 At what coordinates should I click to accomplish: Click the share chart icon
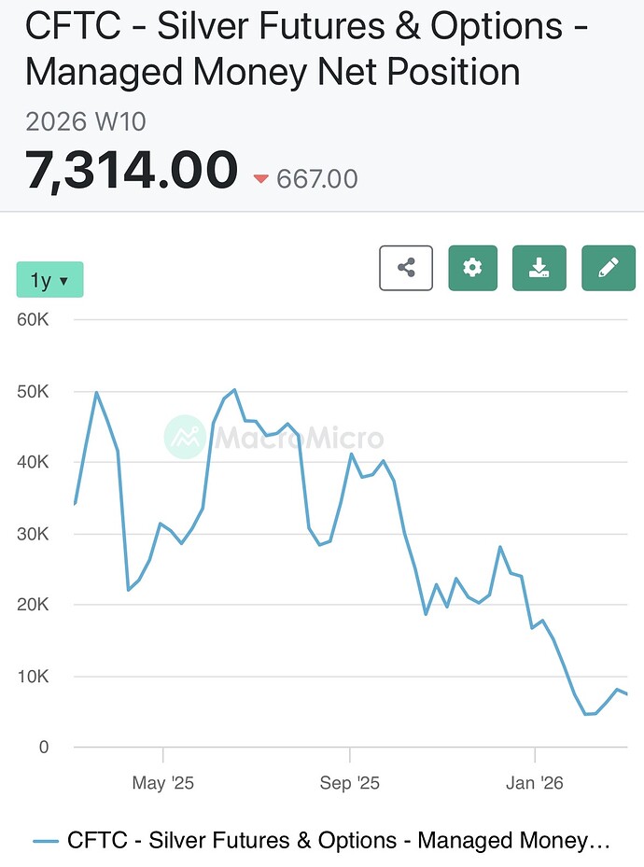pyautogui.click(x=406, y=268)
